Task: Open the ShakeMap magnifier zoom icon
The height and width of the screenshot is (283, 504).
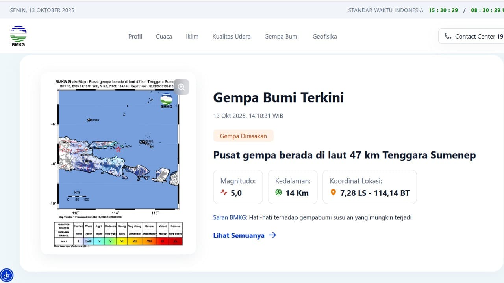Action: point(182,87)
